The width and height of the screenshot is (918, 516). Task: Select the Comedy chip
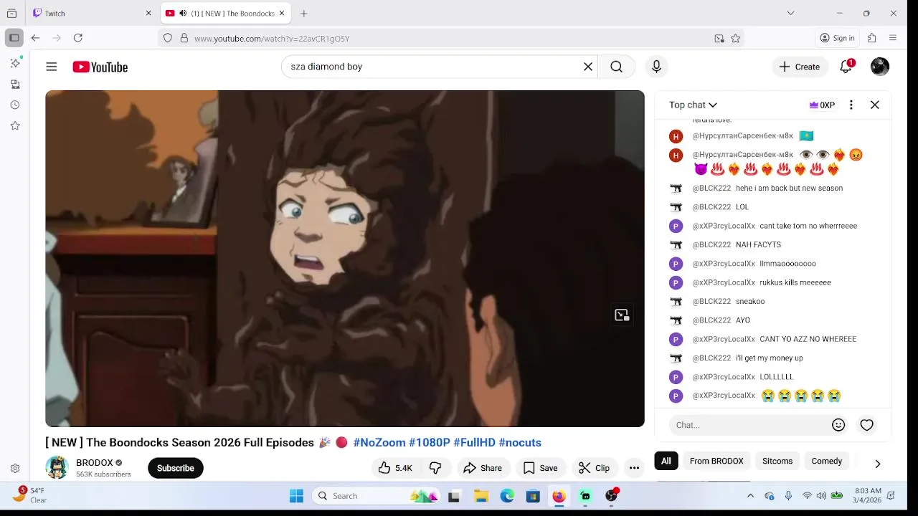click(827, 461)
